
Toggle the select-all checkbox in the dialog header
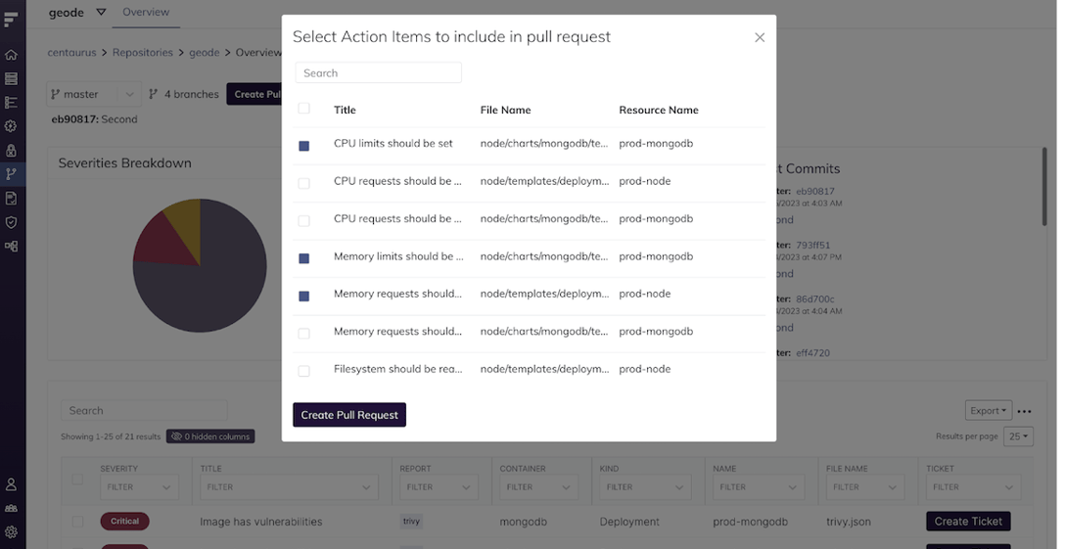[303, 108]
